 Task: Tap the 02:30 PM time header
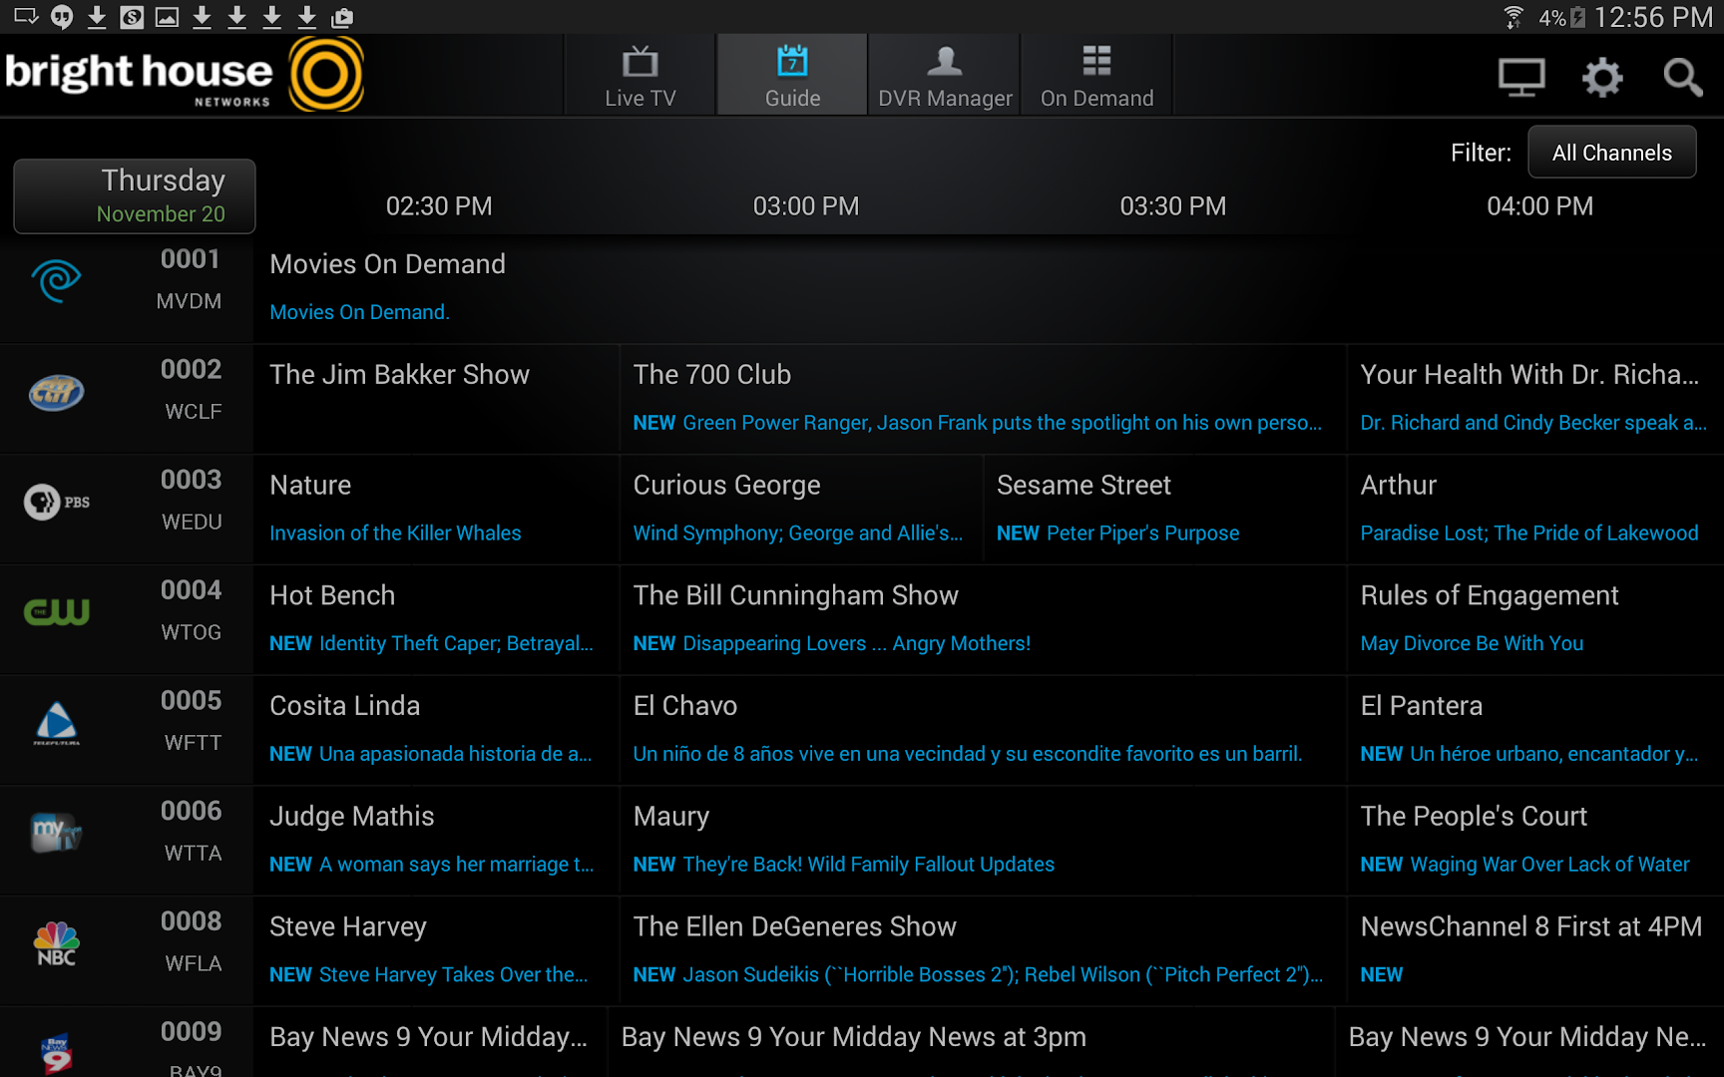point(439,206)
